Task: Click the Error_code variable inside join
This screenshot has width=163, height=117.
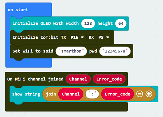Action: (x=117, y=94)
